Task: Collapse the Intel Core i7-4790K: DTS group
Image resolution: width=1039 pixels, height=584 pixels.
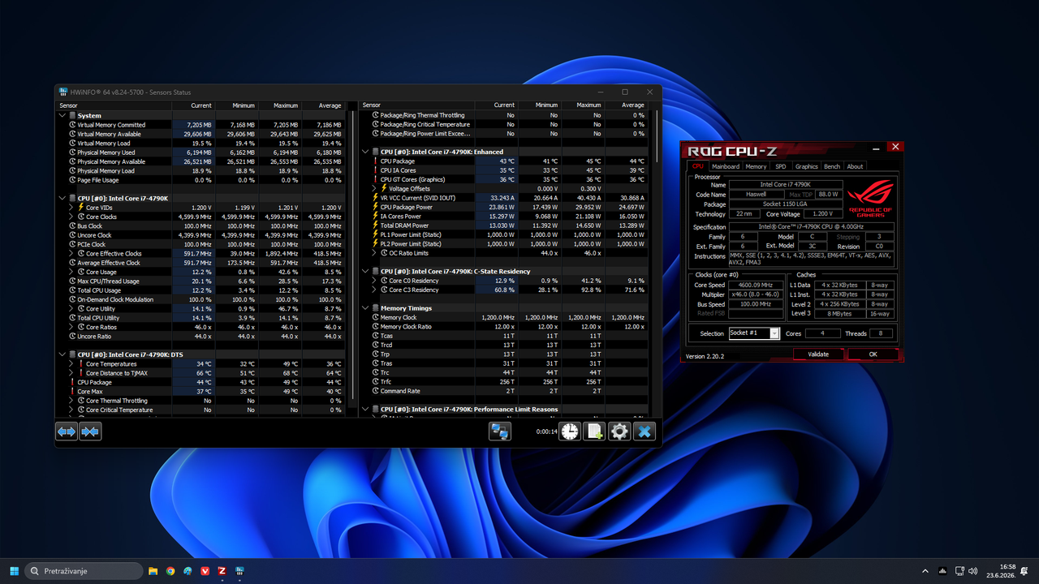Action: (x=63, y=354)
